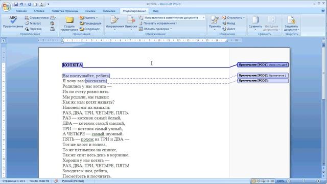This screenshot has width=327, height=184.
Task: Click Создать примечание button
Action: coord(69,24)
